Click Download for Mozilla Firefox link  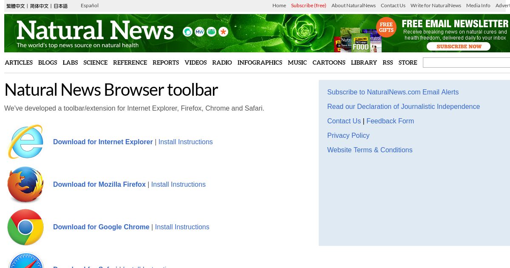tap(99, 184)
